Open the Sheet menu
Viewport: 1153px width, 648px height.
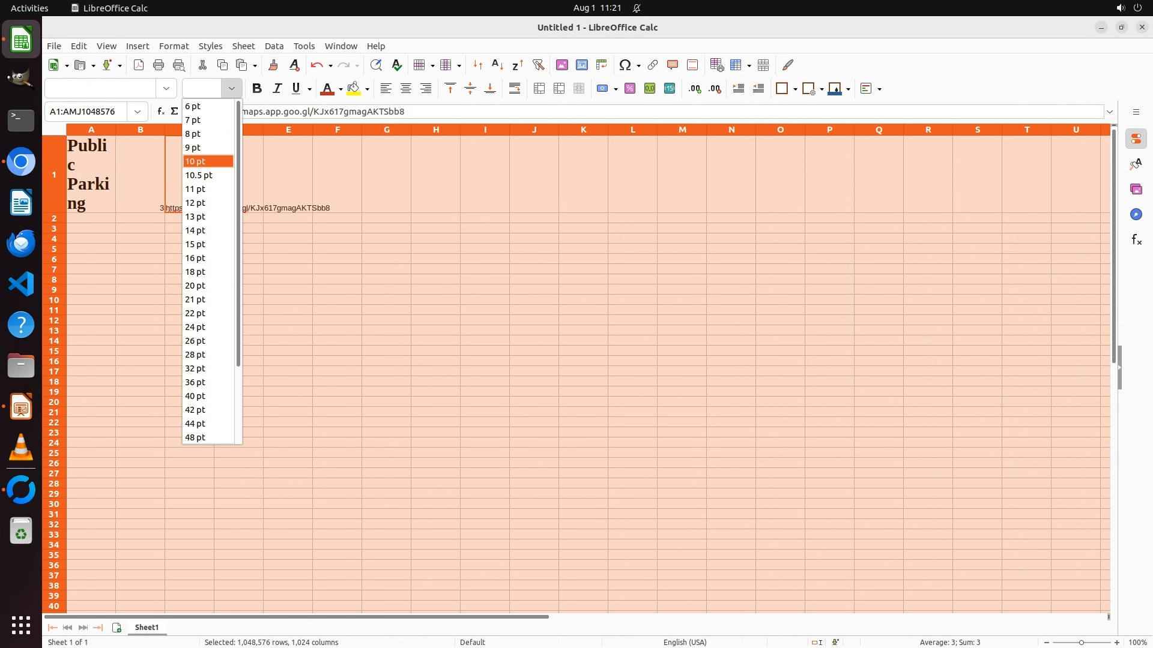(x=243, y=46)
